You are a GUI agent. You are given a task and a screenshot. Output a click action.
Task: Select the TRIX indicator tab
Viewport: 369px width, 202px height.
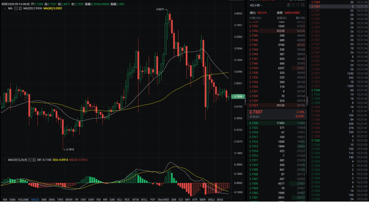60,200
